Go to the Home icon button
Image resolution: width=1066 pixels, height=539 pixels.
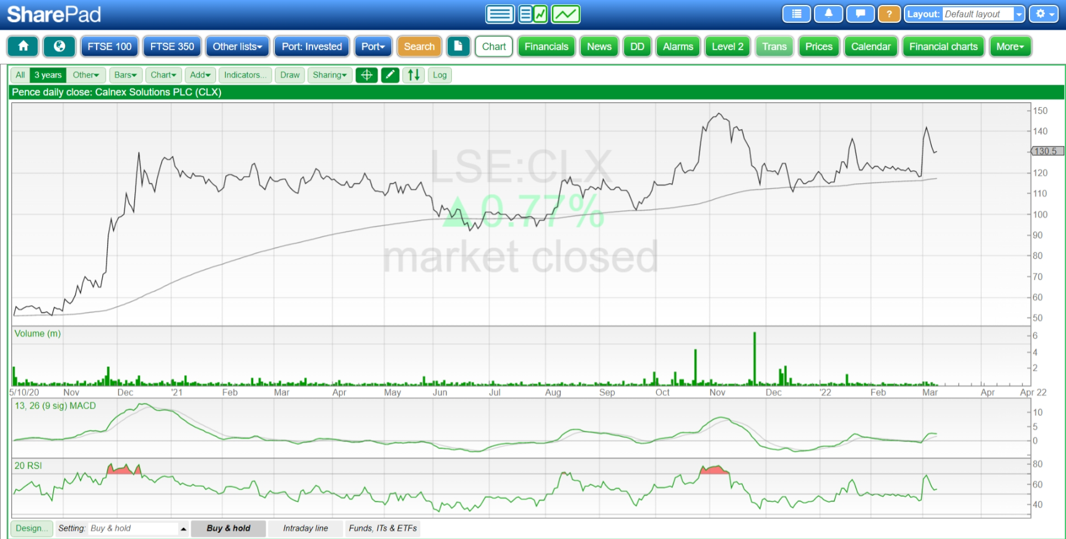23,46
